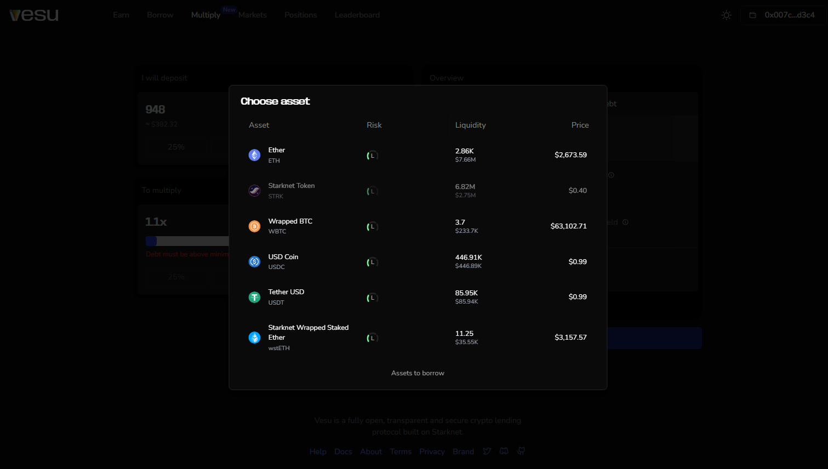
Task: Open the Help link
Action: tap(318, 451)
